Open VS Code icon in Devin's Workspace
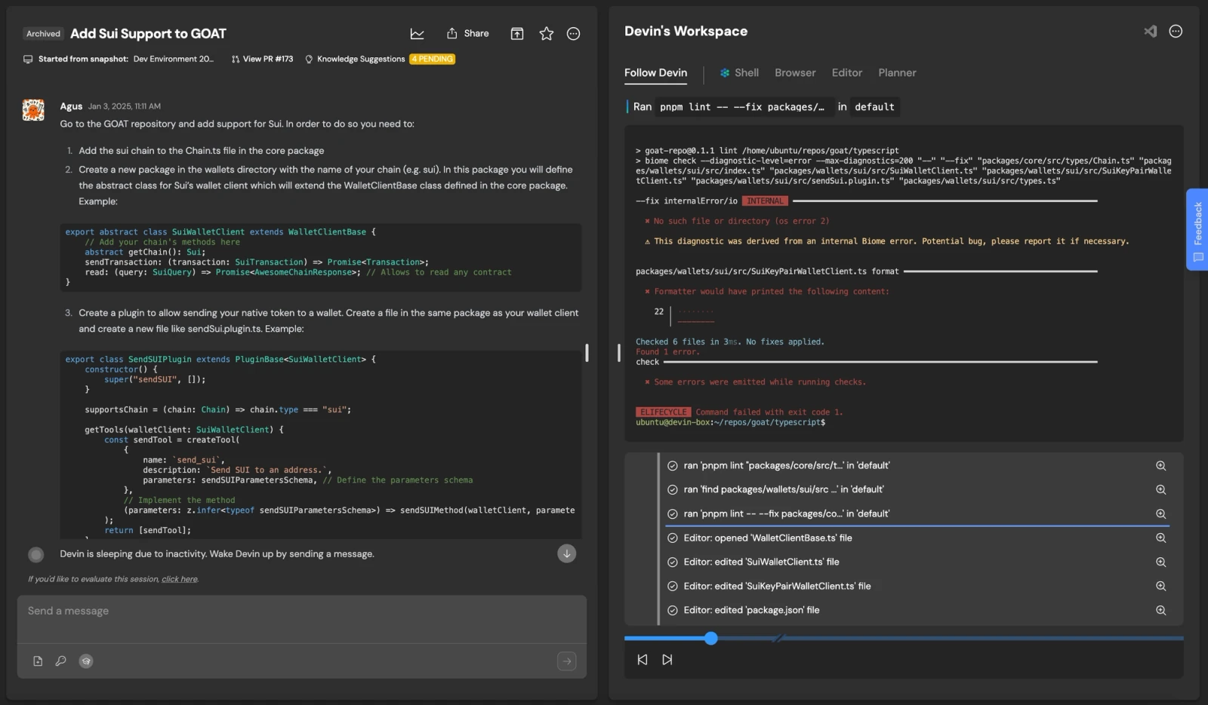Image resolution: width=1208 pixels, height=705 pixels. pyautogui.click(x=1150, y=32)
